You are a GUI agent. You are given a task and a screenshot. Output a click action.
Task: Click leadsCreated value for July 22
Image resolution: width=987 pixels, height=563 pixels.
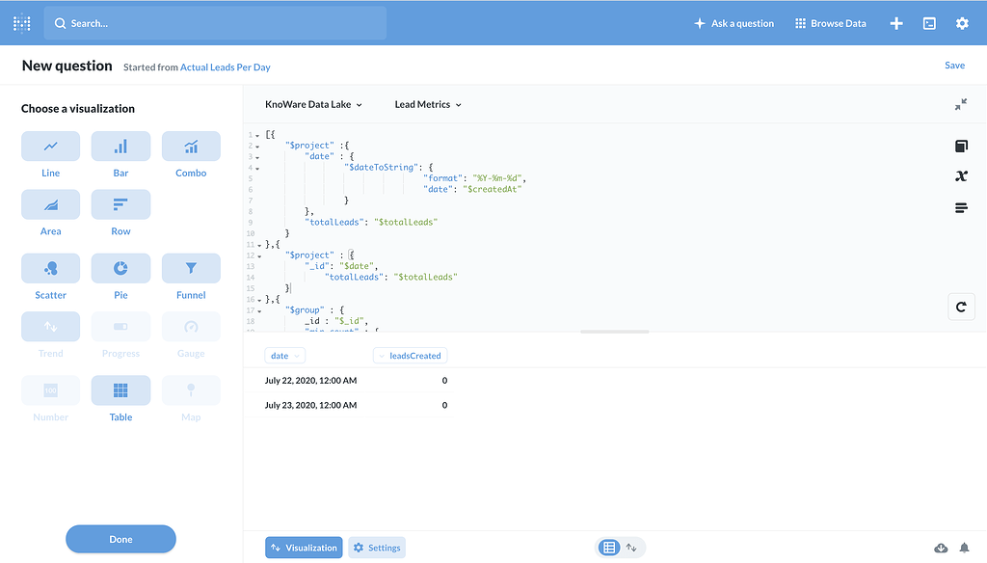click(x=444, y=381)
